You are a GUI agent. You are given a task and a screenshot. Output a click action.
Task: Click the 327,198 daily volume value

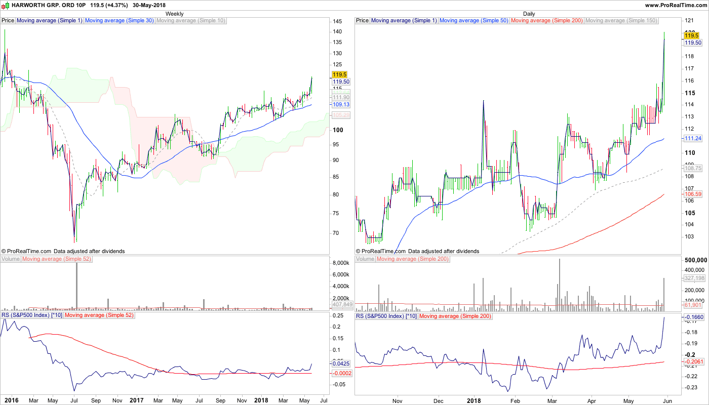(695, 278)
